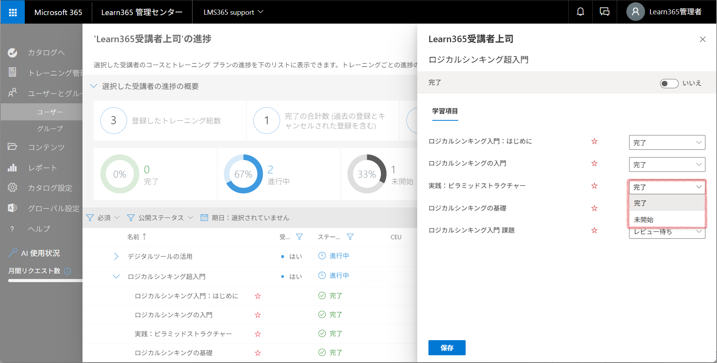Open the 学習項目 tab
717x363 pixels.
point(445,111)
